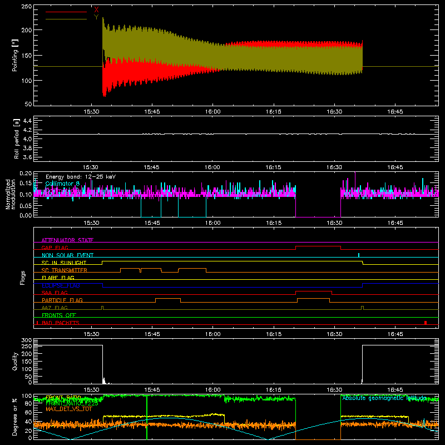Click the 16:45 tick under Quality plot
This screenshot has height=445, width=445.
[395, 390]
